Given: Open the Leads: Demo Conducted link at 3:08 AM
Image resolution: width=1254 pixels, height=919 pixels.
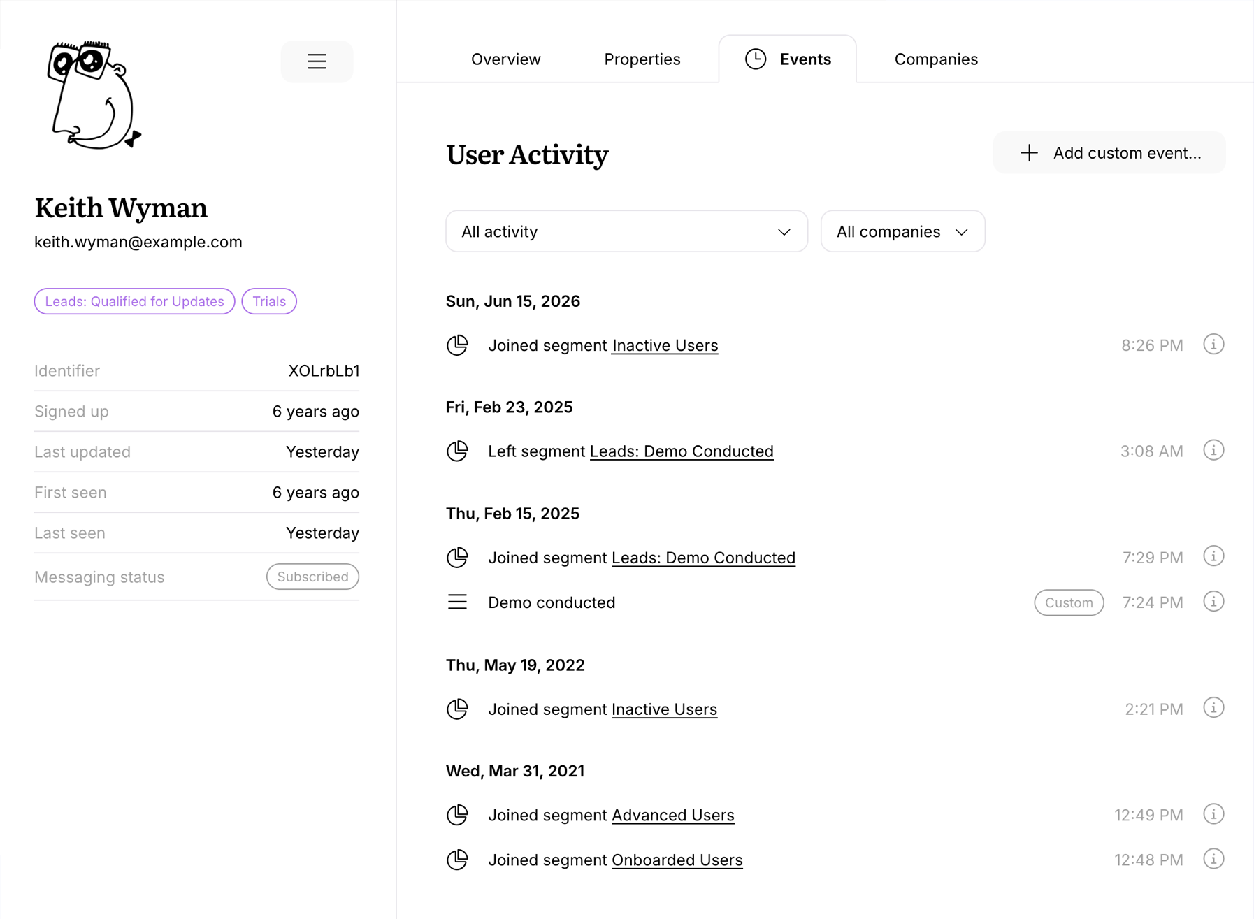Looking at the screenshot, I should pyautogui.click(x=681, y=451).
